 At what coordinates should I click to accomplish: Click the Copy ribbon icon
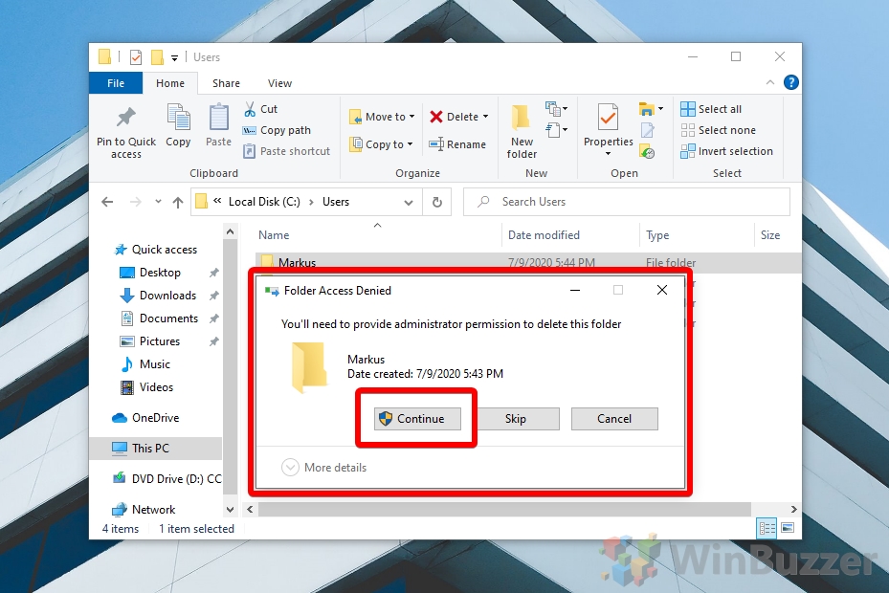[x=178, y=118]
